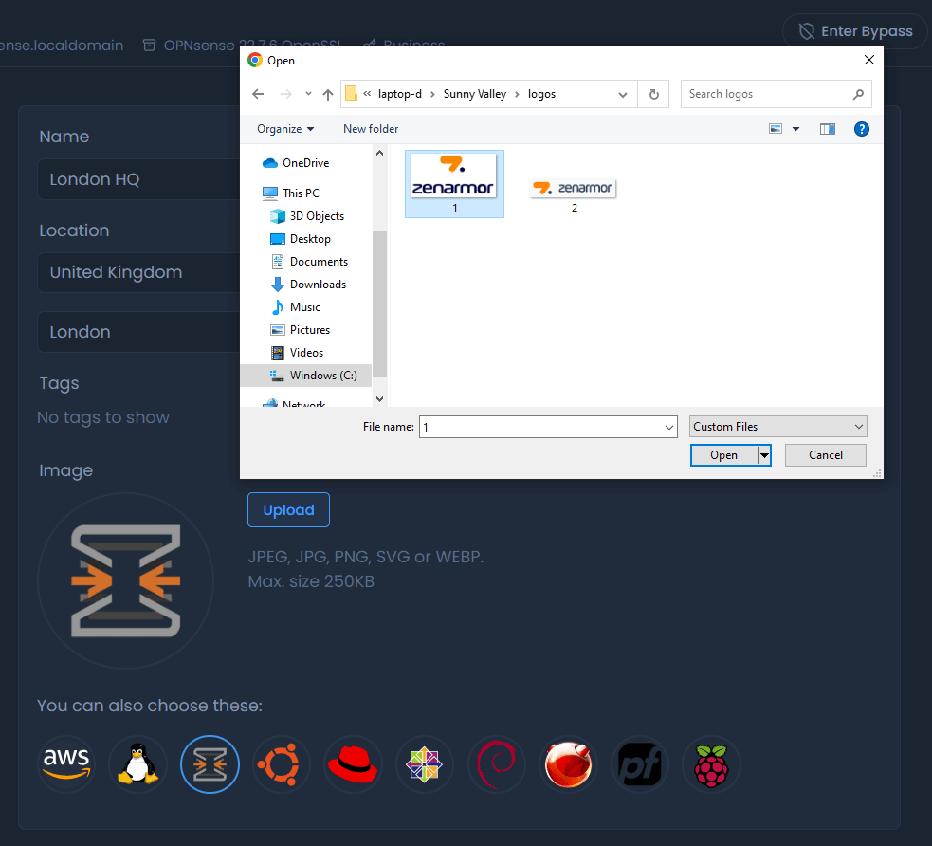Image resolution: width=932 pixels, height=846 pixels.
Task: Open the file dialog help
Action: click(861, 129)
